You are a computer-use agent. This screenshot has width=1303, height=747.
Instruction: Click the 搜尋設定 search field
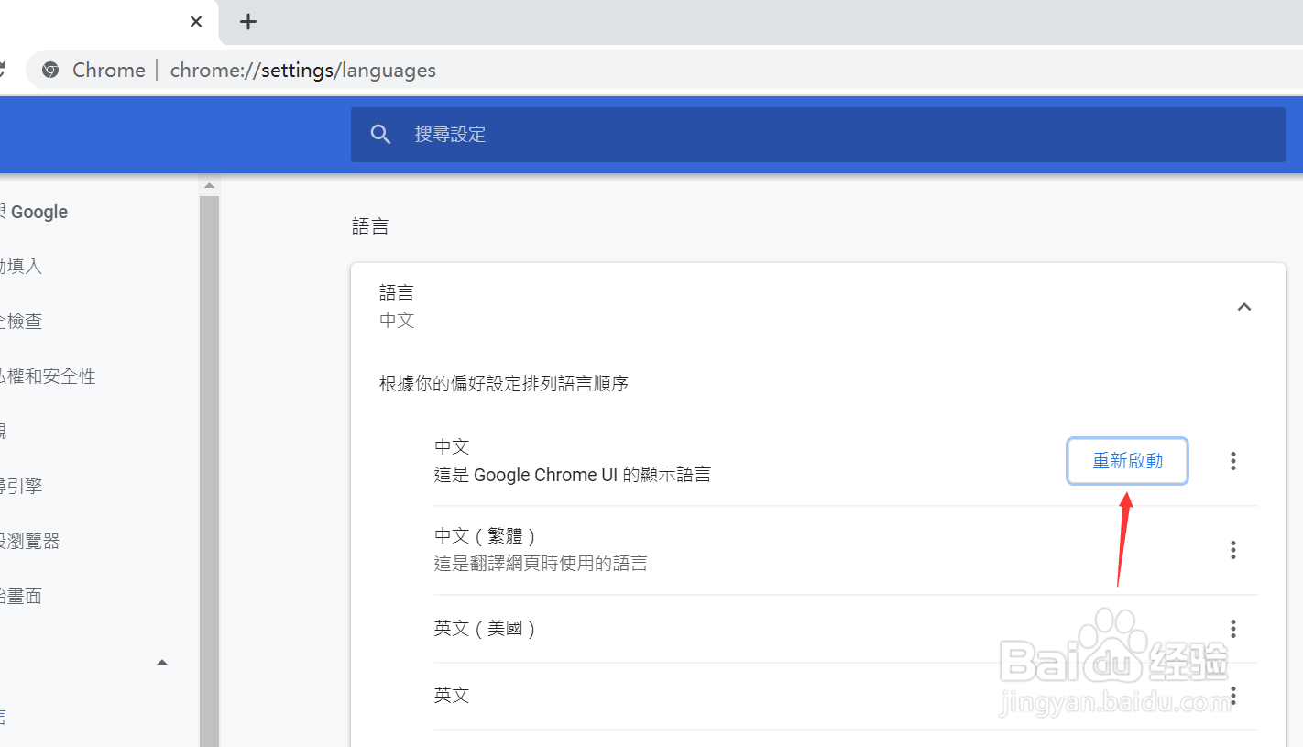coord(641,134)
